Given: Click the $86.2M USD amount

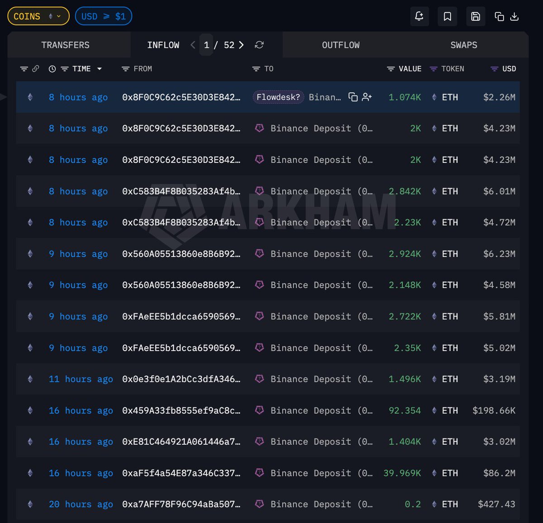Looking at the screenshot, I should tap(499, 473).
